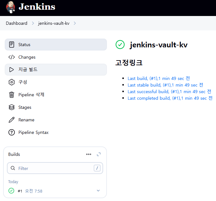Focus the builds Filter input field

(55, 168)
